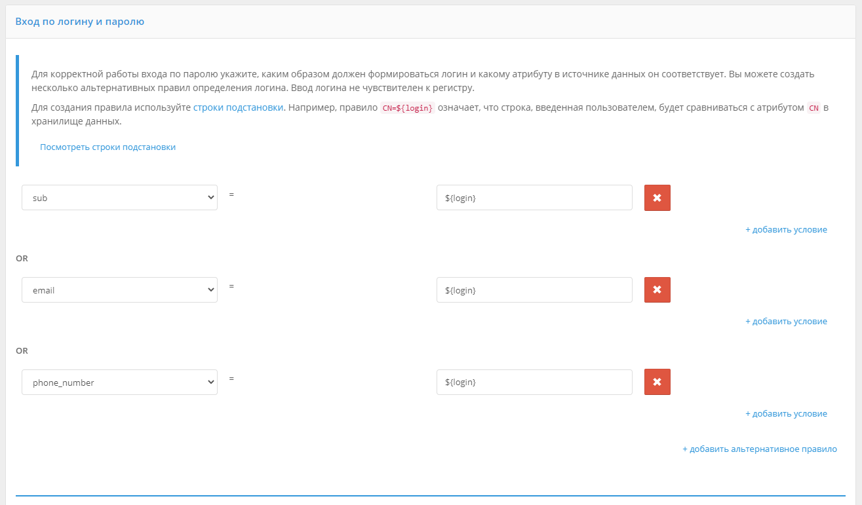Click the ${login} field of sub rule
Image resolution: width=862 pixels, height=505 pixels.
534,198
